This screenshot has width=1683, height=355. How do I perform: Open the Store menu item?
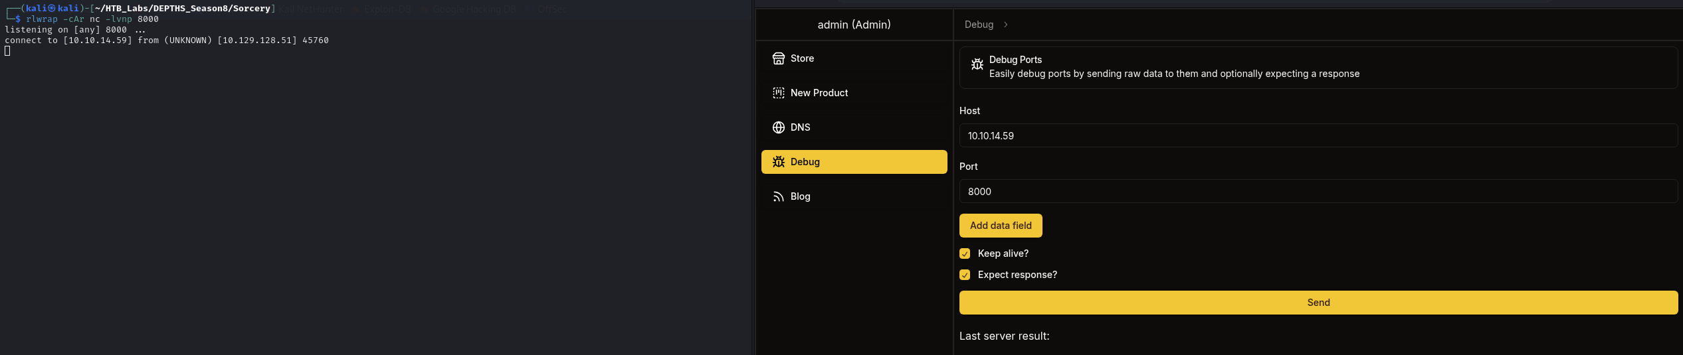point(854,58)
